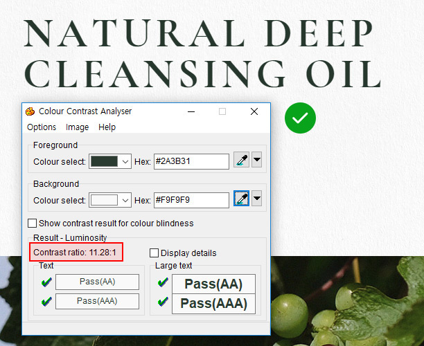Click the checkmark beside Large text Pass(AA)

163,283
